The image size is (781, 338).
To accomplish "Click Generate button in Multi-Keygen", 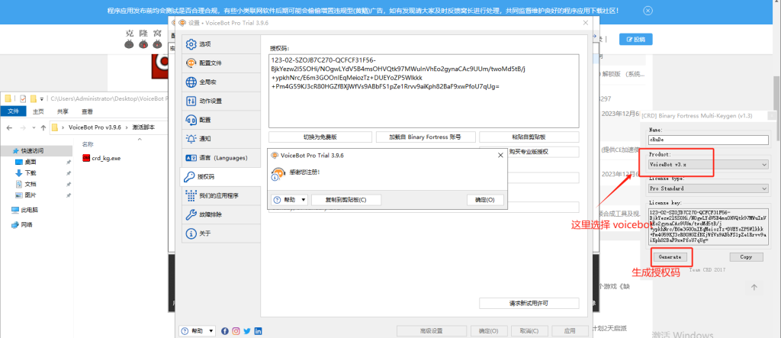I will pyautogui.click(x=670, y=257).
